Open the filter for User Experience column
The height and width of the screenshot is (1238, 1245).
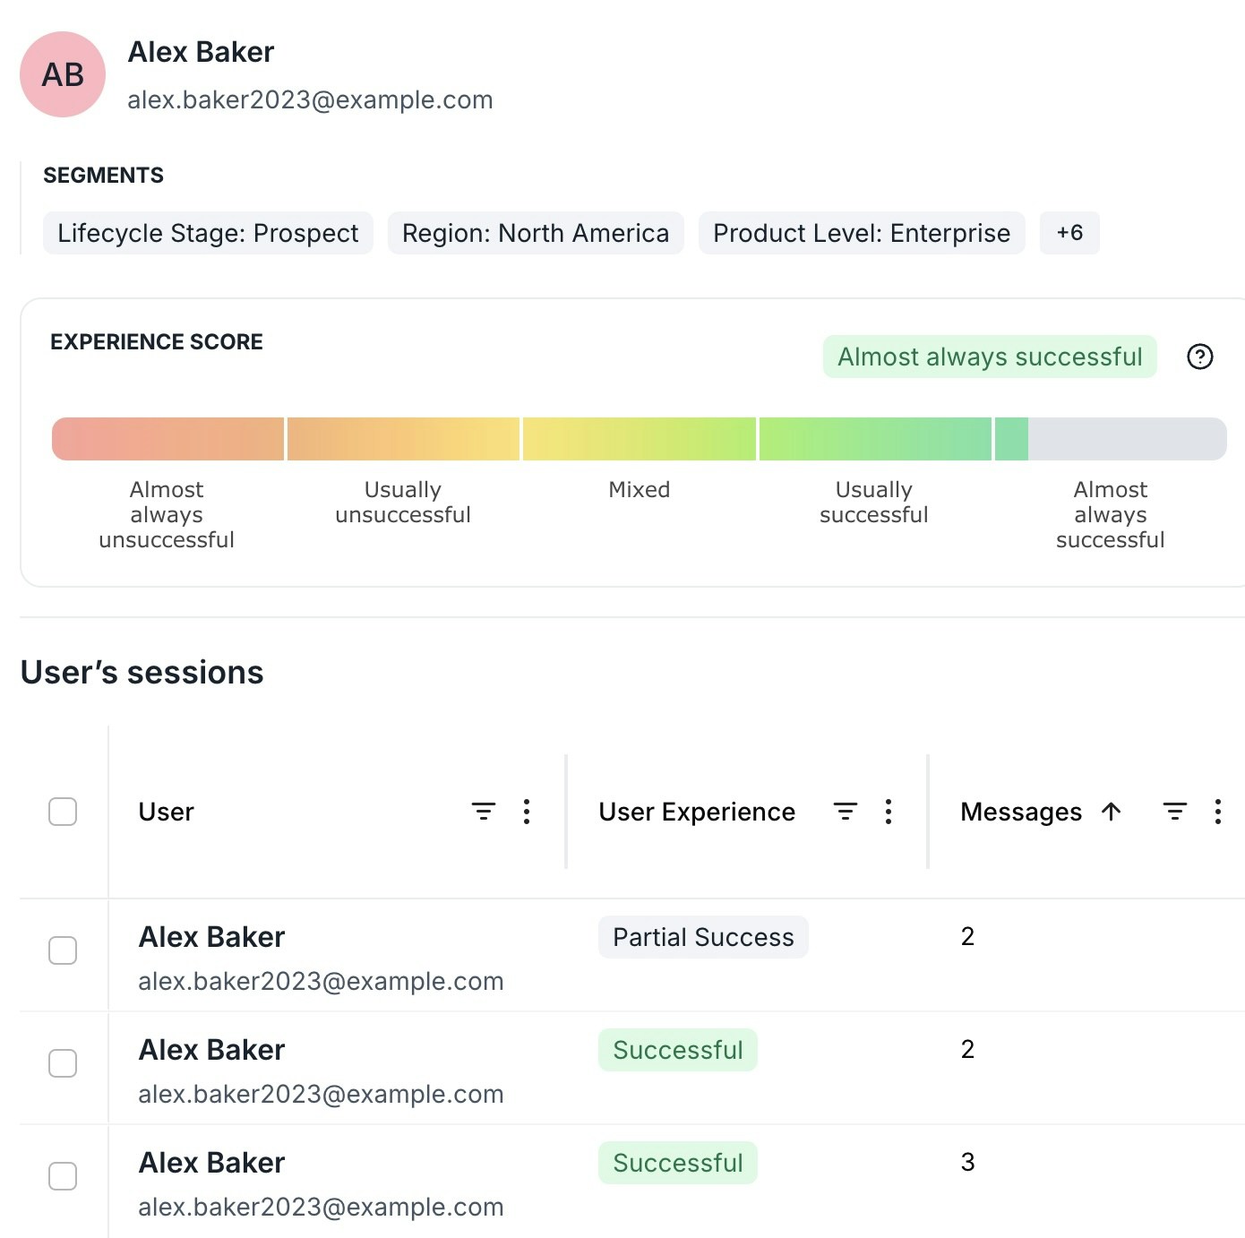(x=844, y=812)
